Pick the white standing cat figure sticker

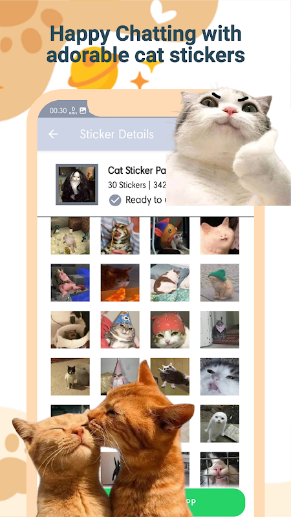(220, 424)
